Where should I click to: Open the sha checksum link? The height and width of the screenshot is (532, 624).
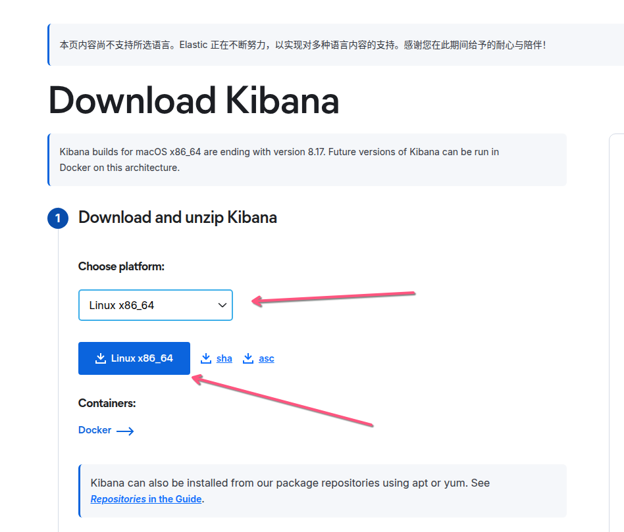pyautogui.click(x=224, y=358)
